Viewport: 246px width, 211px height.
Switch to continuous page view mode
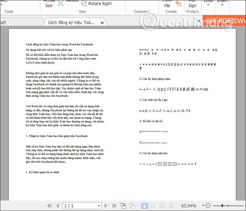click(x=153, y=206)
